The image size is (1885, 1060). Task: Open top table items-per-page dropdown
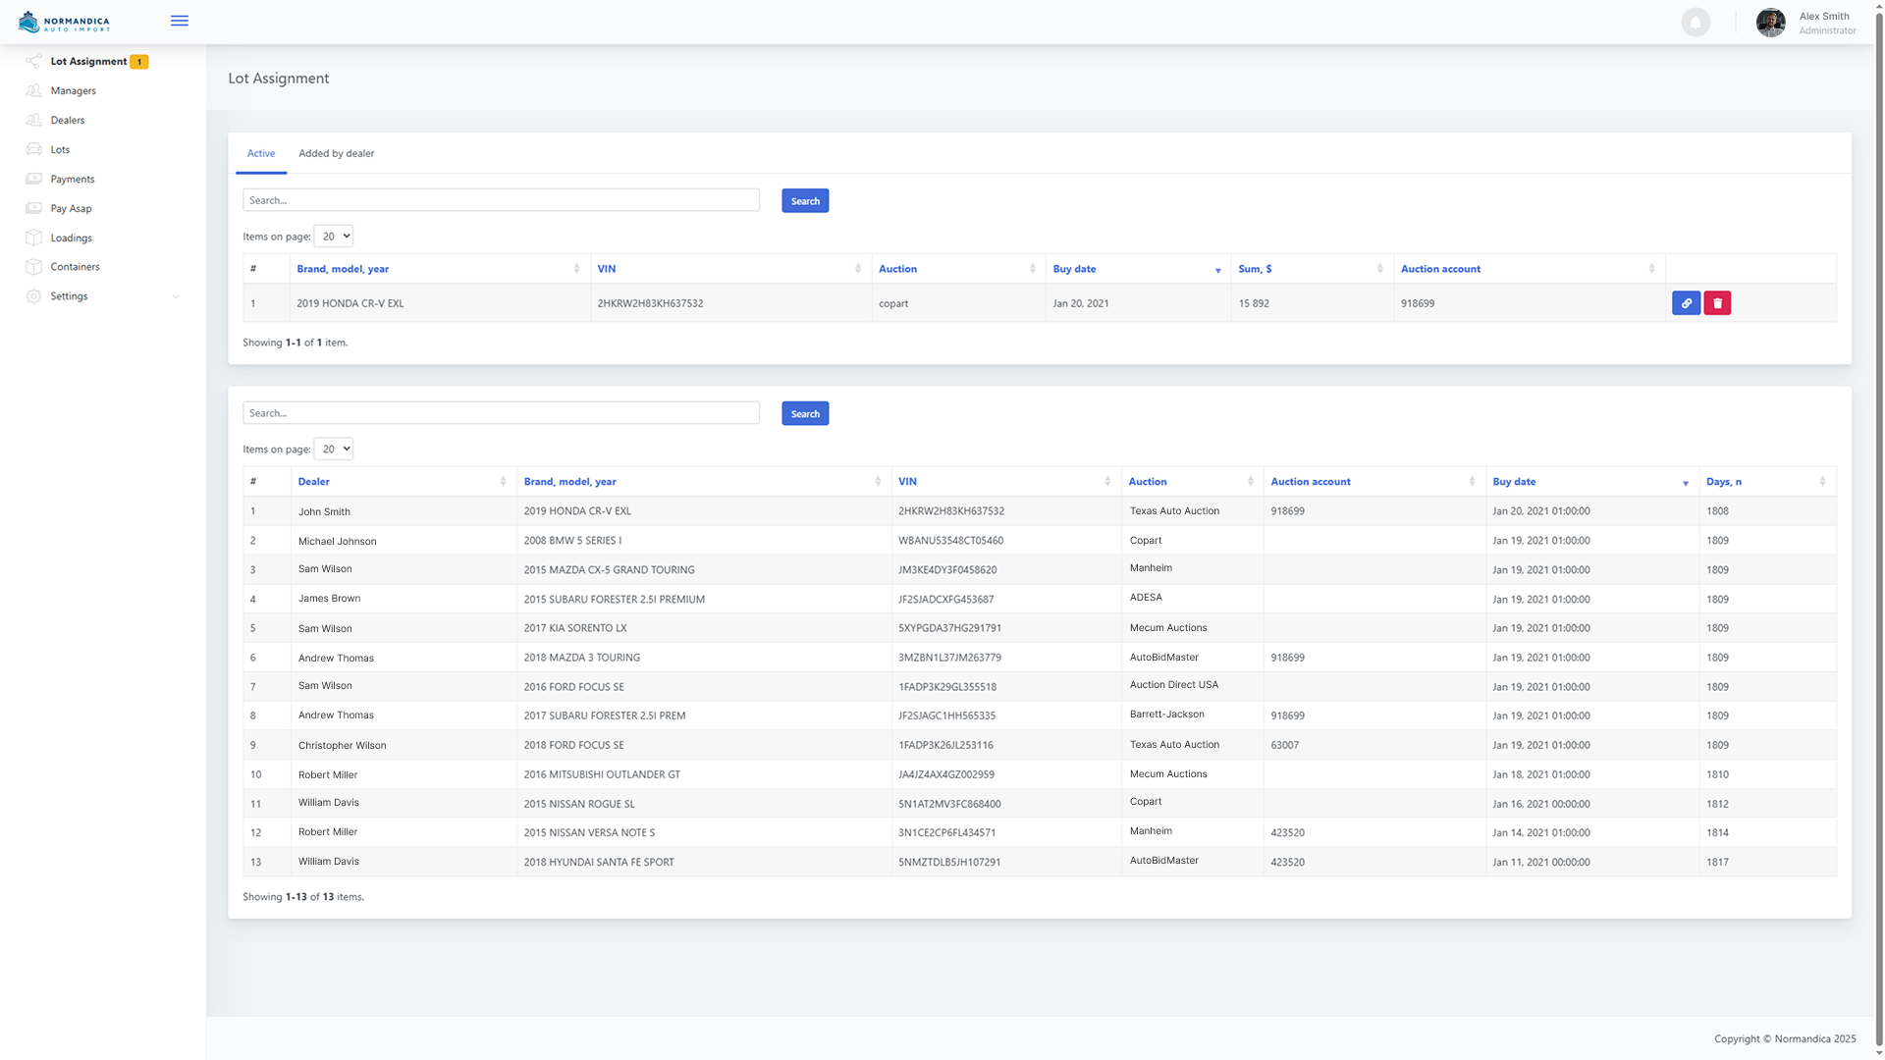point(333,237)
